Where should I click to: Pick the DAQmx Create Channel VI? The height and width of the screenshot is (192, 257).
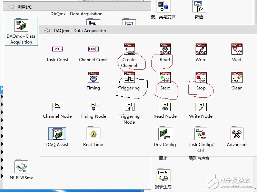(x=129, y=49)
